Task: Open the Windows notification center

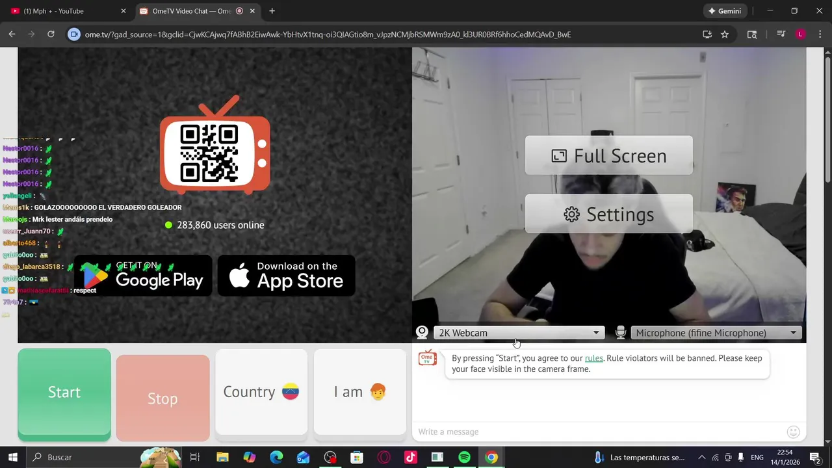Action: coord(814,457)
